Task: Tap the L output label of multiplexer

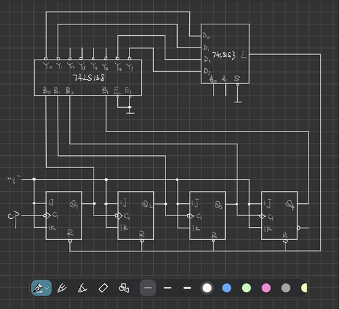Action: (243, 55)
